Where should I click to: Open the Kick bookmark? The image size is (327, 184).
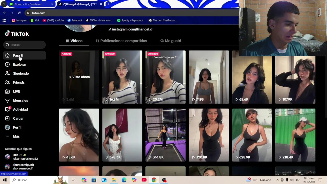[35, 20]
